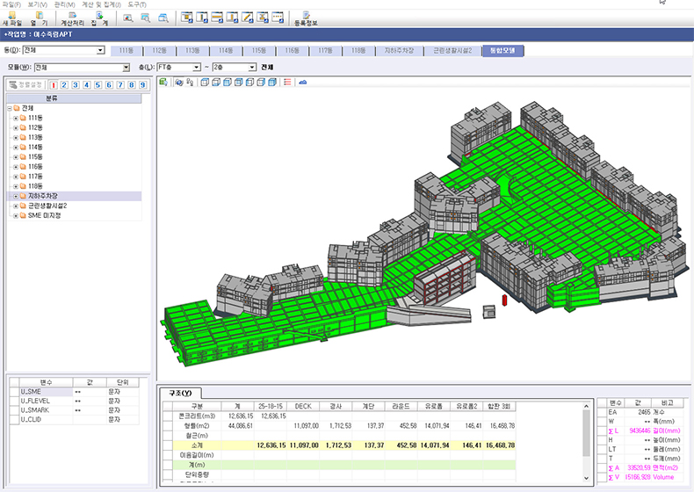This screenshot has width=694, height=492.
Task: Click the third magnifier window icon in toolbar
Action: coord(163,18)
